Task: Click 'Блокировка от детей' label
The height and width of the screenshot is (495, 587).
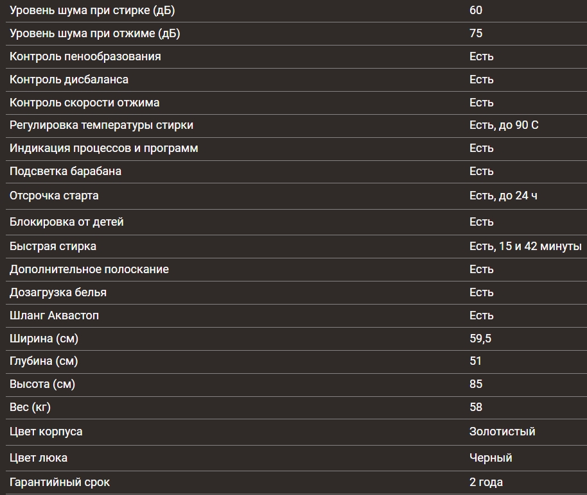Action: click(x=67, y=222)
